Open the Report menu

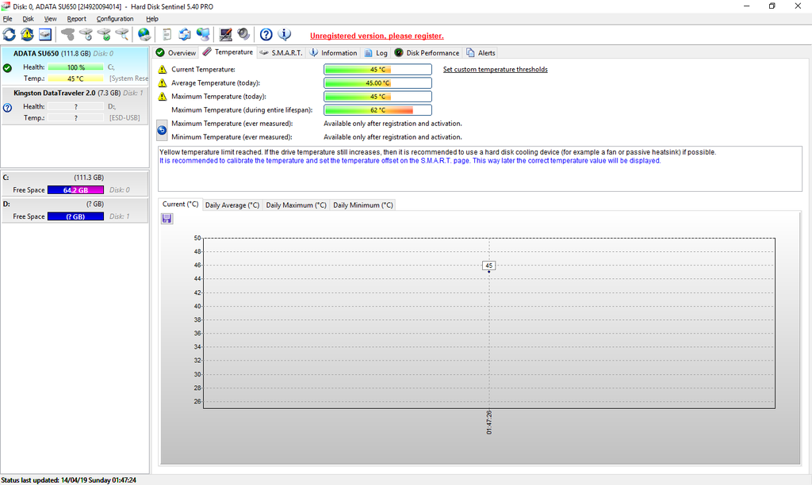[77, 18]
